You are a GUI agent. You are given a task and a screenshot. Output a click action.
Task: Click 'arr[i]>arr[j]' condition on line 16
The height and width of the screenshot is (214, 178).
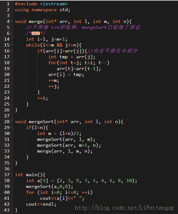63,51
